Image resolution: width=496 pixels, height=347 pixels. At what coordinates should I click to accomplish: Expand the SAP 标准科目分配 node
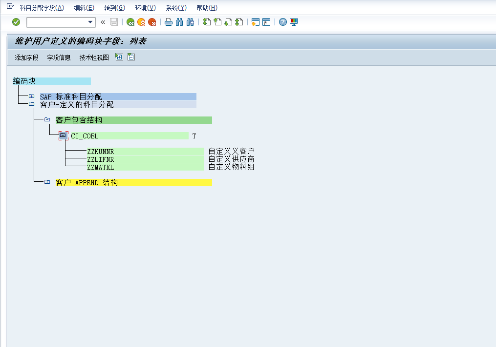32,96
